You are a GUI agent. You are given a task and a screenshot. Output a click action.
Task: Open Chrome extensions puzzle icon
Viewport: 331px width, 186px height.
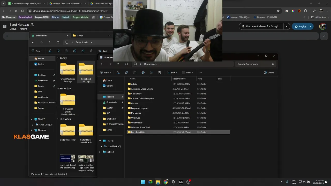tap(305, 11)
